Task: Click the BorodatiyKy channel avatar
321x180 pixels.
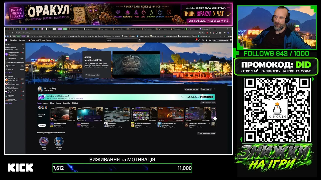Action: point(40,89)
